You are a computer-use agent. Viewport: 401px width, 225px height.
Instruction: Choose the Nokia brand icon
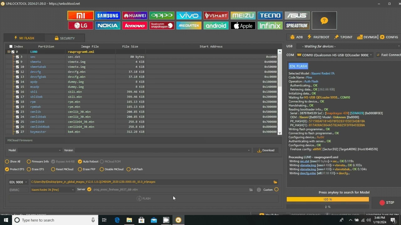107,26
